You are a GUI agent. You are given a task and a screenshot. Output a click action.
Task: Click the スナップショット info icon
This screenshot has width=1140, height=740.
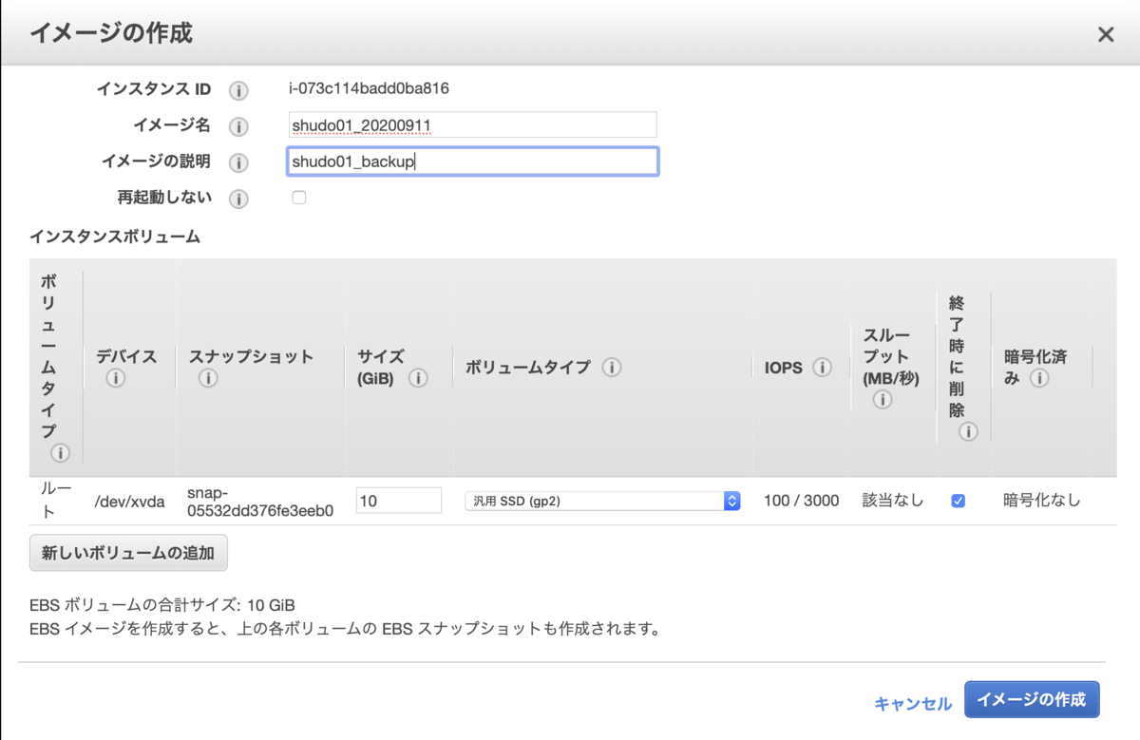point(207,378)
